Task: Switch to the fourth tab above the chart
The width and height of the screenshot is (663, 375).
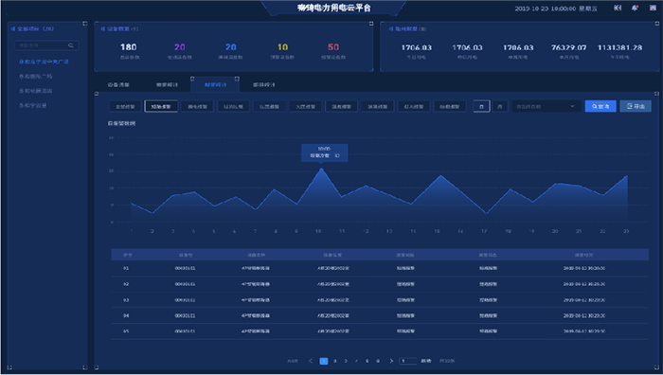Action: pyautogui.click(x=264, y=84)
